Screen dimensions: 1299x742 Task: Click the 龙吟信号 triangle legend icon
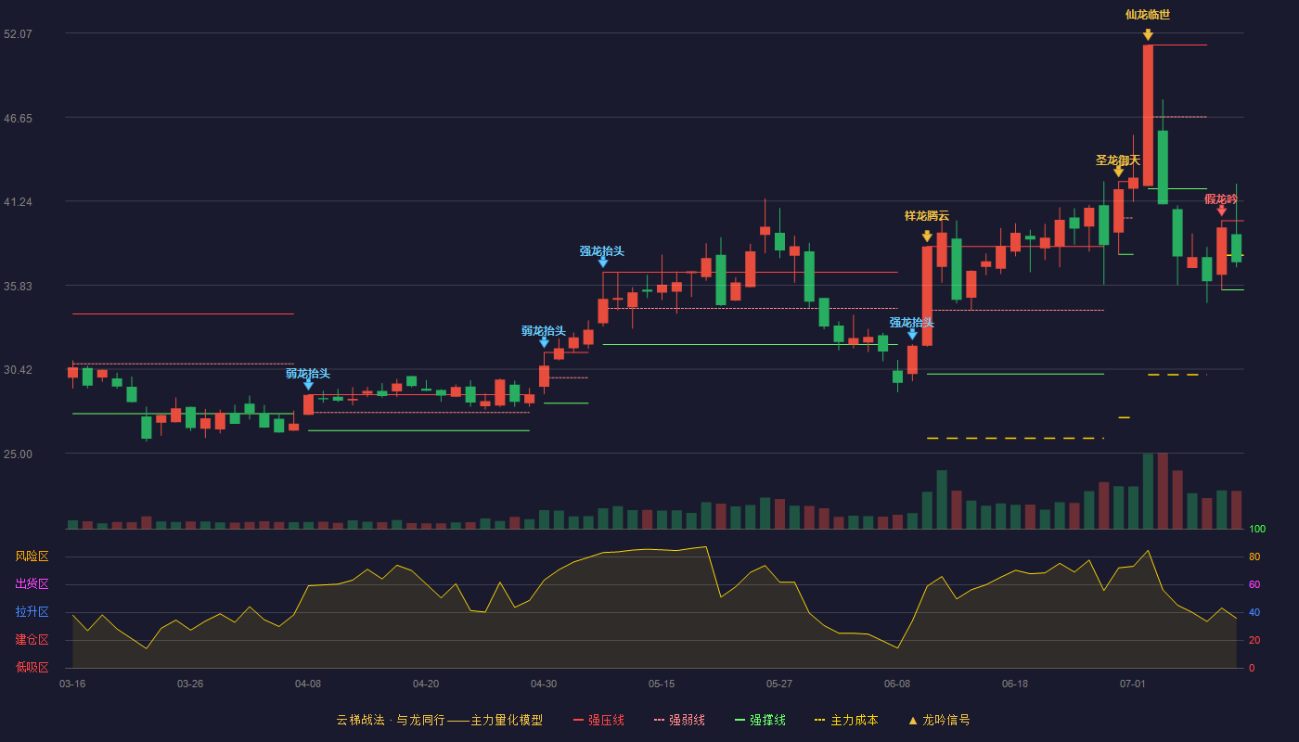[x=912, y=720]
